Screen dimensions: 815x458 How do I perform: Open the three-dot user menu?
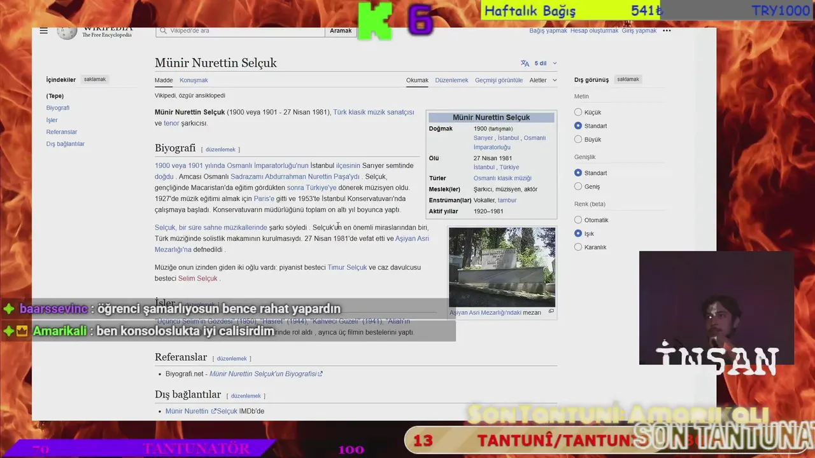(667, 31)
